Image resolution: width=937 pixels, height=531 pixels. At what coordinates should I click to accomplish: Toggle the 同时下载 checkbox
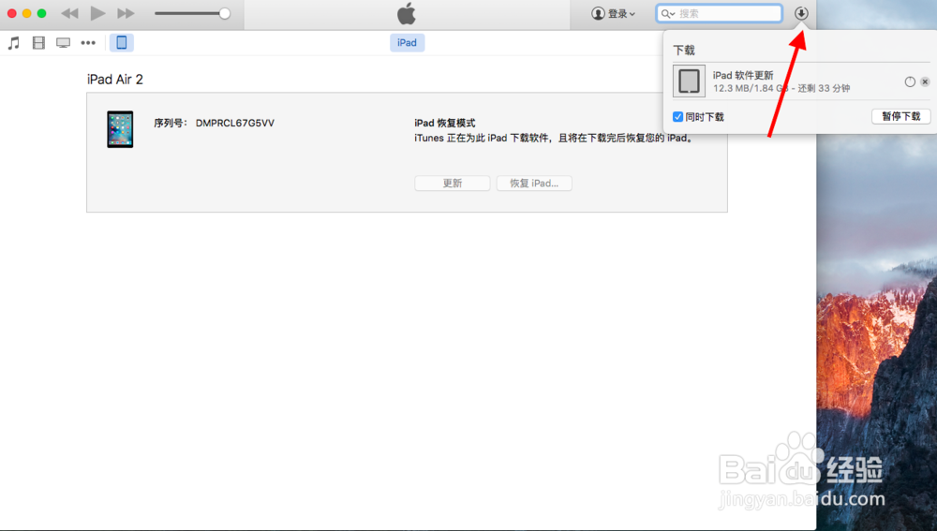(x=677, y=117)
